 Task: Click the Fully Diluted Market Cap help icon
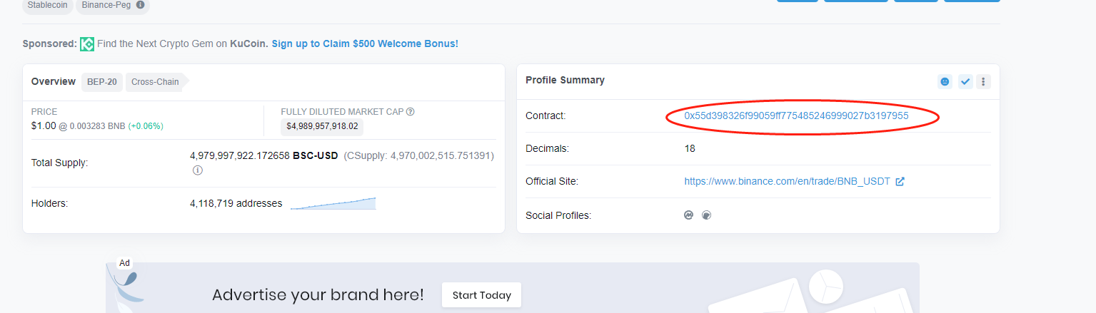click(x=411, y=111)
